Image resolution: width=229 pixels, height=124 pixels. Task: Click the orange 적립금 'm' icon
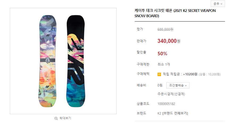click(159, 75)
